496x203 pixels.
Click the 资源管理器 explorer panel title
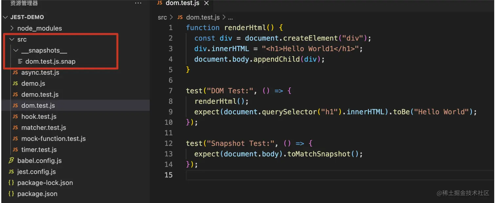coord(24,3)
